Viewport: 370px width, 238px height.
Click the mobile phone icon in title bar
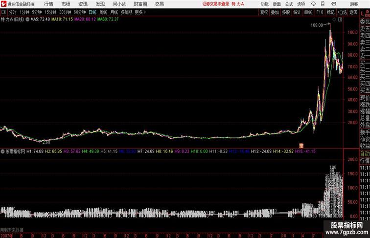[323, 4]
